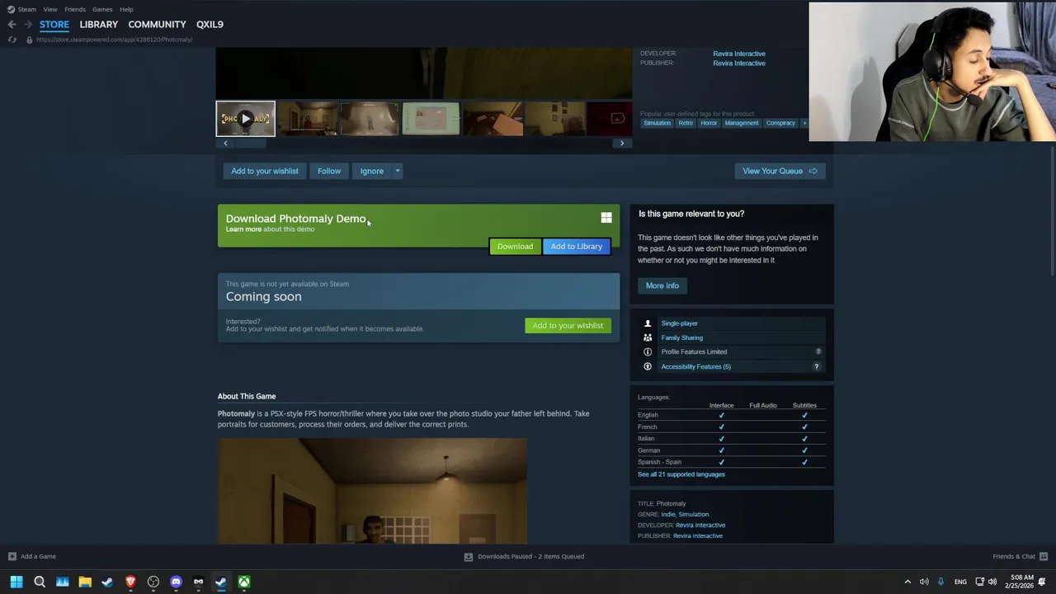
Task: Play the Photomaly trailer video thumbnail
Action: pos(245,119)
